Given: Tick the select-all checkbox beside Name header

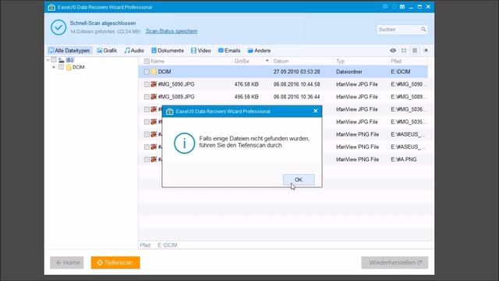Looking at the screenshot, I should coord(147,61).
